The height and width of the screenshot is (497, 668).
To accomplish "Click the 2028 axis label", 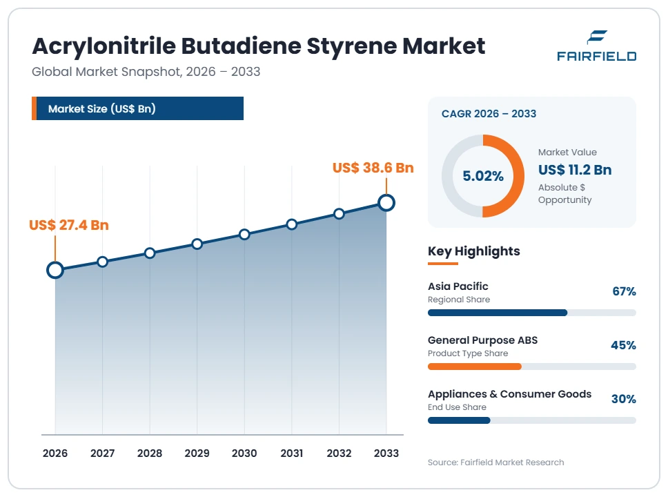I will [x=150, y=453].
